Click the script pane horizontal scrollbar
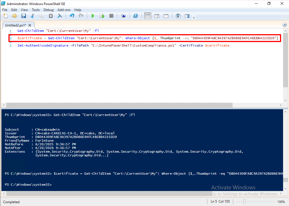The width and height of the screenshot is (289, 206). tap(119, 105)
